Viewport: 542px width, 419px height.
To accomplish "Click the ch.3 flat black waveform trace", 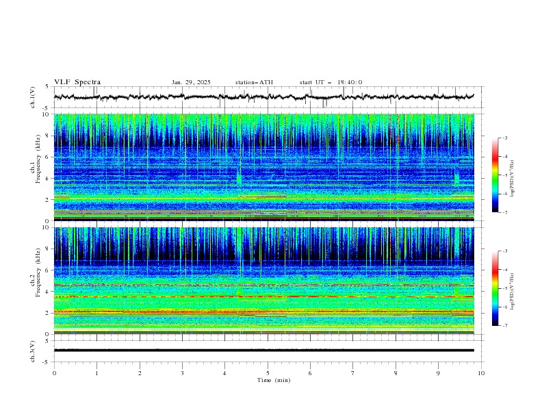I will tap(263, 351).
